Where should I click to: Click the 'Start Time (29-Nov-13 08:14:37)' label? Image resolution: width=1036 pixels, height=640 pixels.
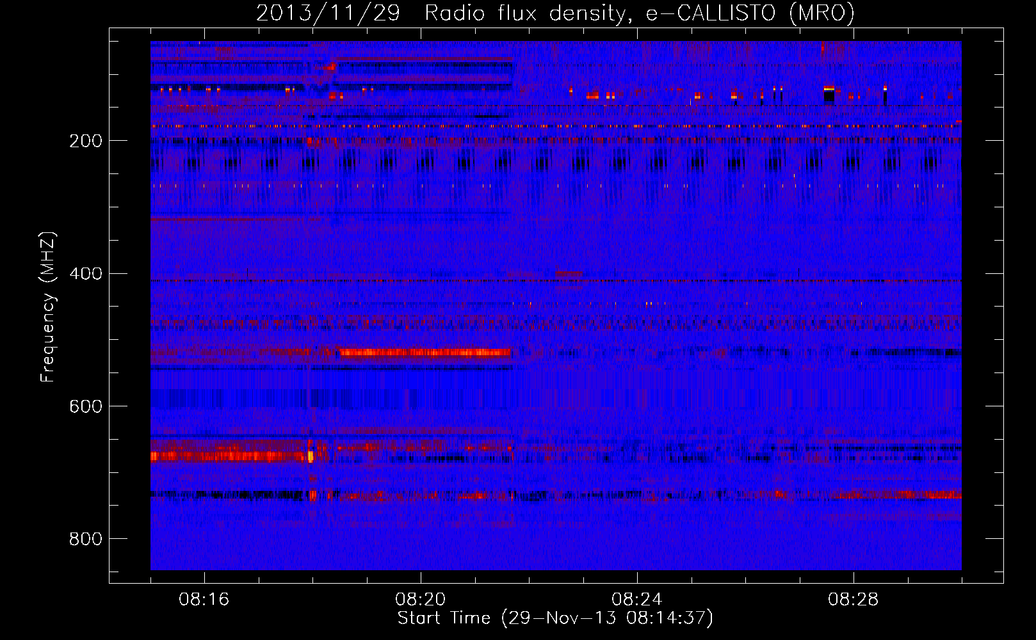tap(555, 618)
